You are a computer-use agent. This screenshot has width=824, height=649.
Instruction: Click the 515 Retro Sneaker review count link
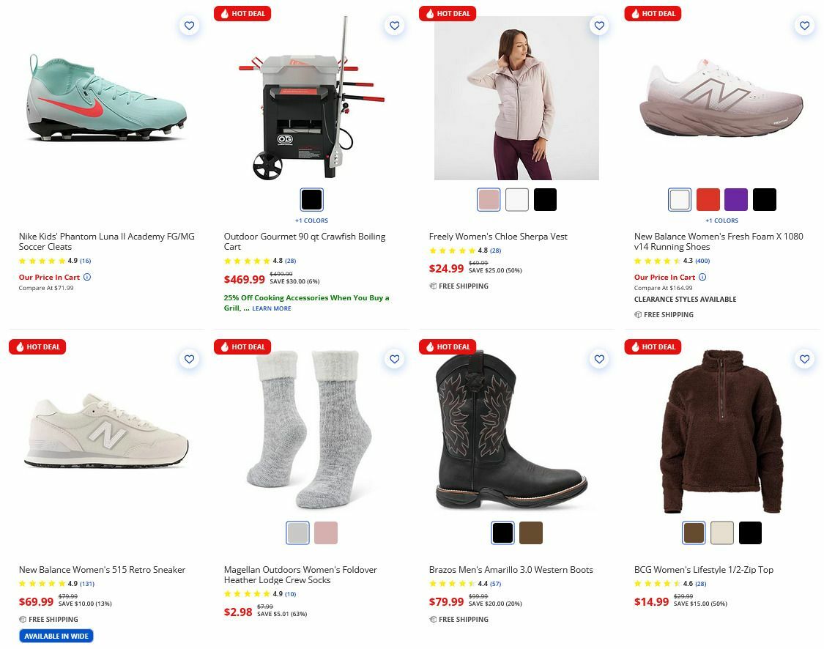pos(86,585)
